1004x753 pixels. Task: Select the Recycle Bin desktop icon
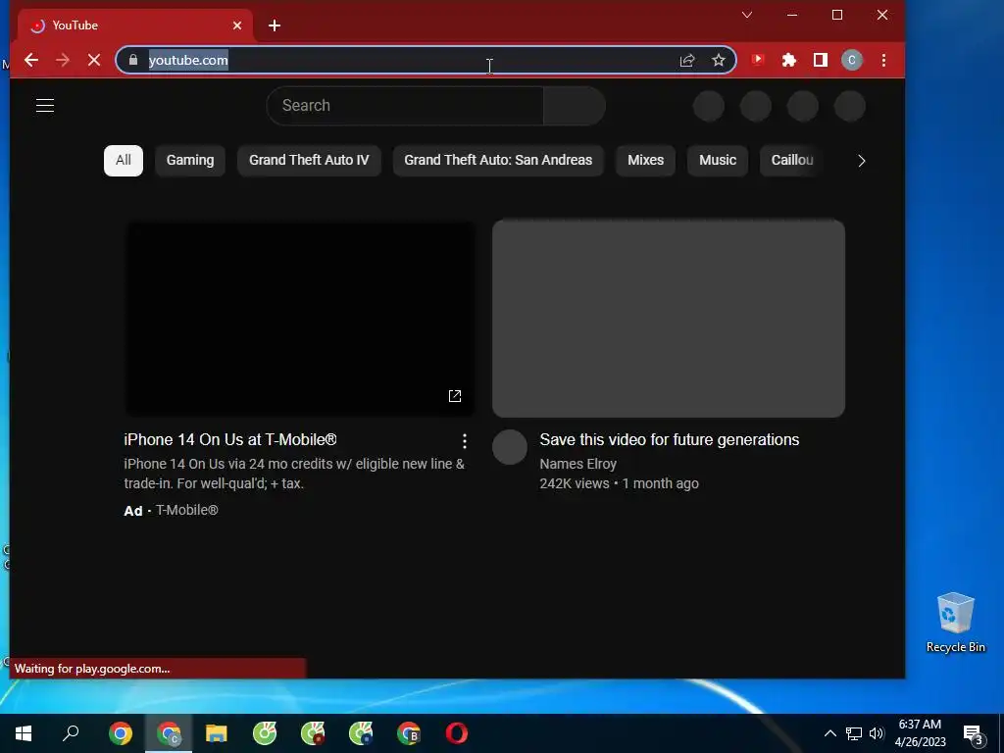(x=955, y=623)
